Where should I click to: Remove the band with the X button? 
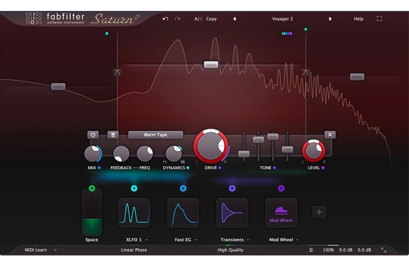tap(330, 135)
